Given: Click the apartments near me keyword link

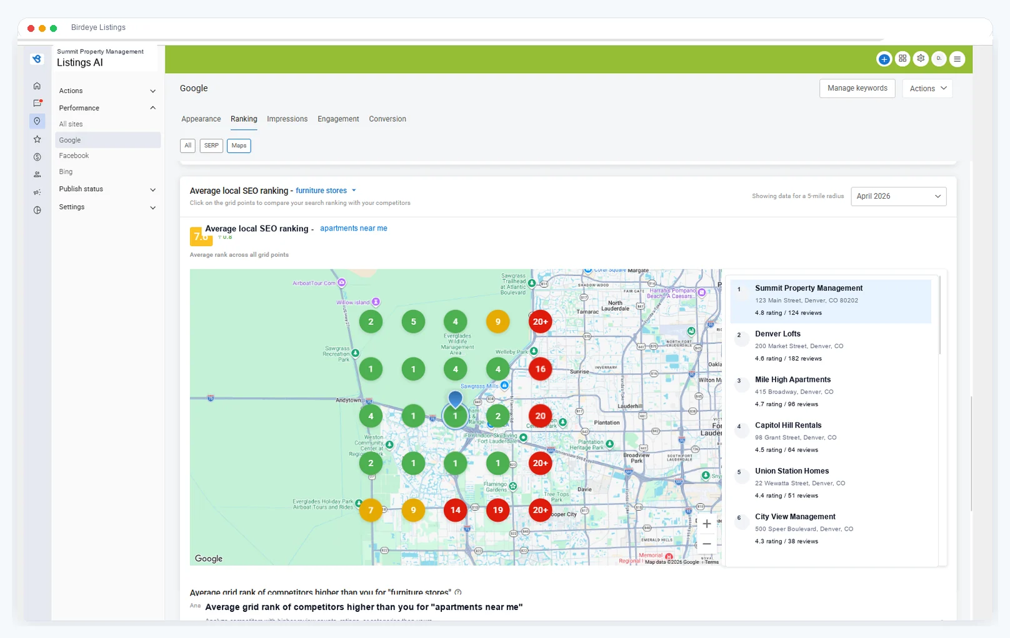Looking at the screenshot, I should click(x=354, y=229).
